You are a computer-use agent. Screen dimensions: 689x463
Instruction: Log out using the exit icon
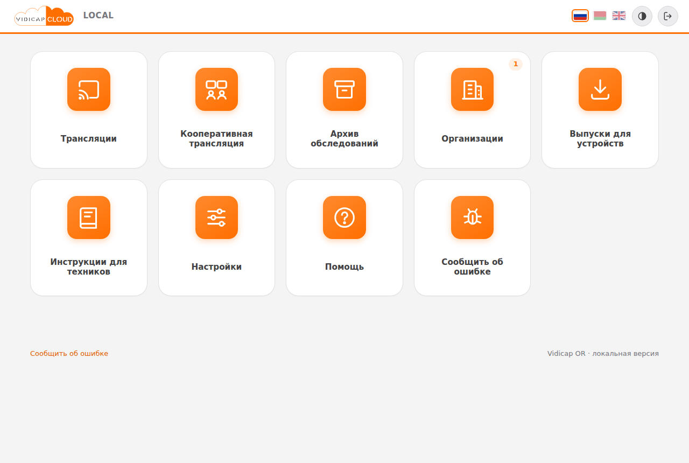tap(668, 16)
